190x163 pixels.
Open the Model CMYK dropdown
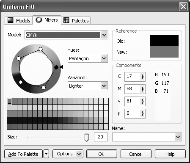click(x=104, y=35)
